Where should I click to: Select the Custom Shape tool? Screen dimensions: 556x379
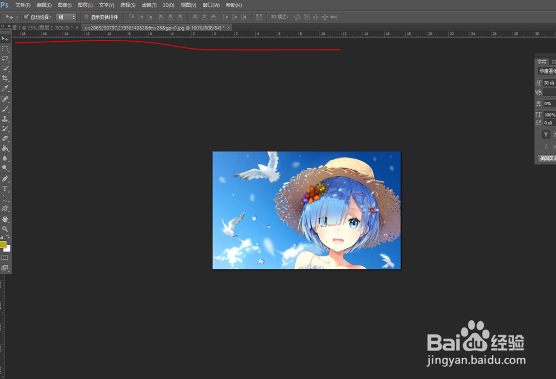[x=5, y=208]
